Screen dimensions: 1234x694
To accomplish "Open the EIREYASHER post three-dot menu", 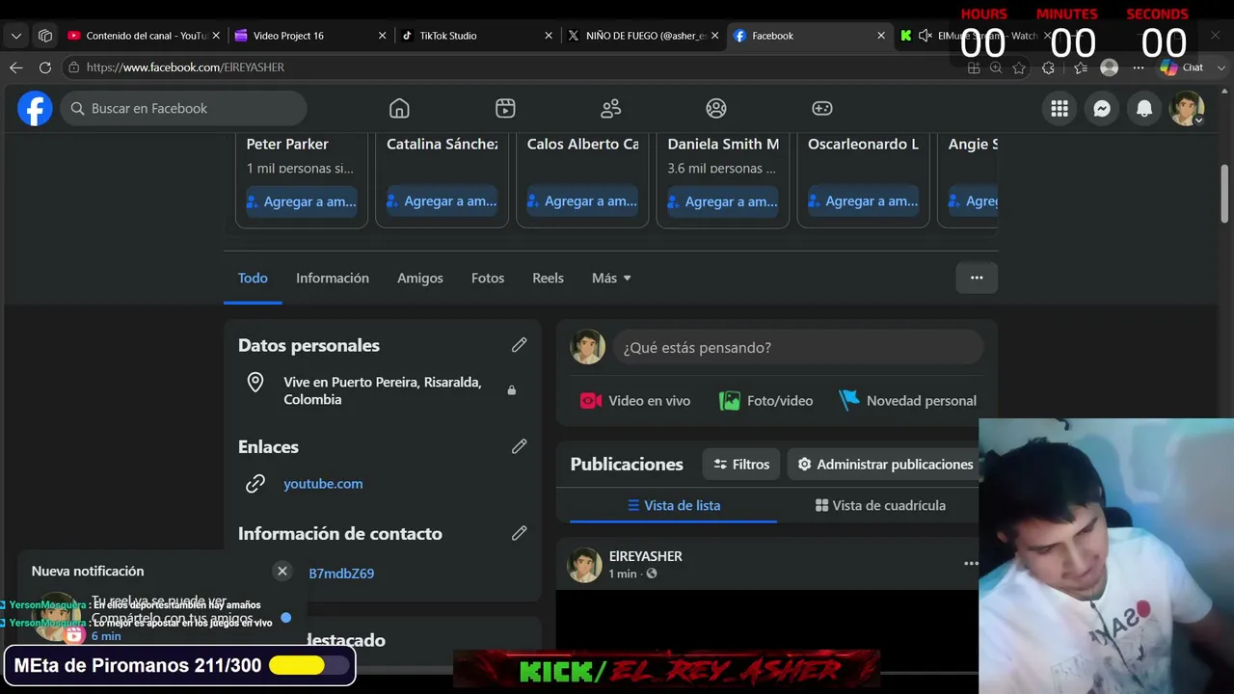I will 971,564.
